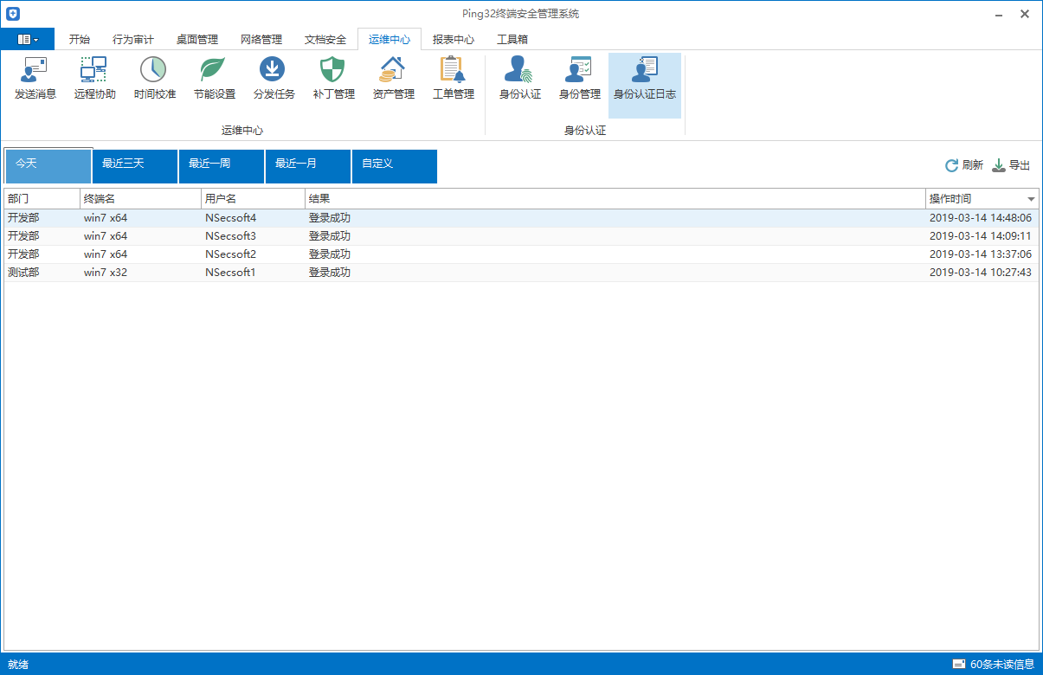Choose the 自定义 custom date filter
This screenshot has height=675, width=1043.
pyautogui.click(x=394, y=166)
